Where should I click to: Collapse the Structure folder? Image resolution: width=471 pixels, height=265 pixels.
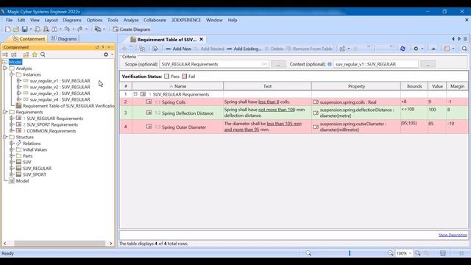tap(5, 137)
